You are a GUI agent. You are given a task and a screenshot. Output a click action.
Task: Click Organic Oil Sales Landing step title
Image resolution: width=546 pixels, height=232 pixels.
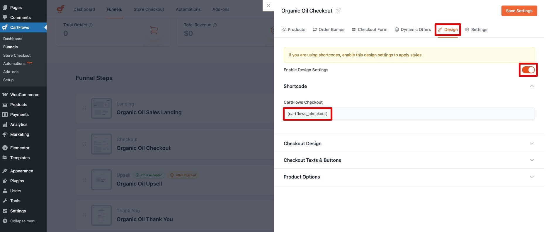click(149, 112)
